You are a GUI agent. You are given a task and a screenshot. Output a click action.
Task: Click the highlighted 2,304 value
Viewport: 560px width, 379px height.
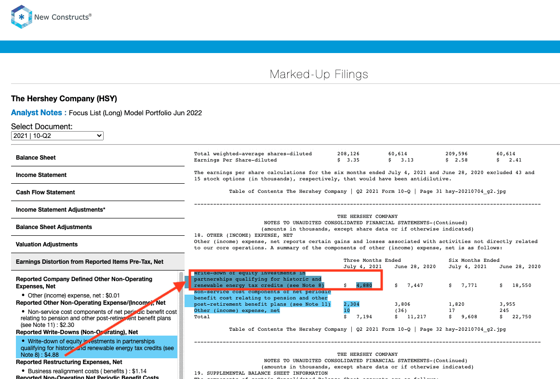[351, 304]
